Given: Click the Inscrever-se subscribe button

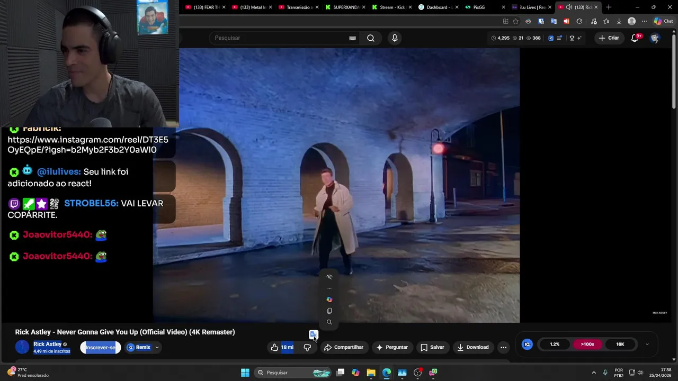Looking at the screenshot, I should pyautogui.click(x=101, y=348).
